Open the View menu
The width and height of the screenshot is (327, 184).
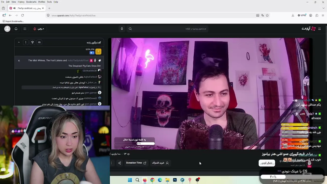coord(14,2)
